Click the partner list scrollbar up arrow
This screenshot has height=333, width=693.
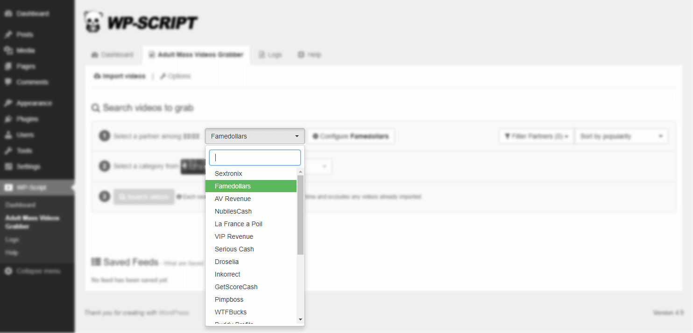tap(300, 172)
